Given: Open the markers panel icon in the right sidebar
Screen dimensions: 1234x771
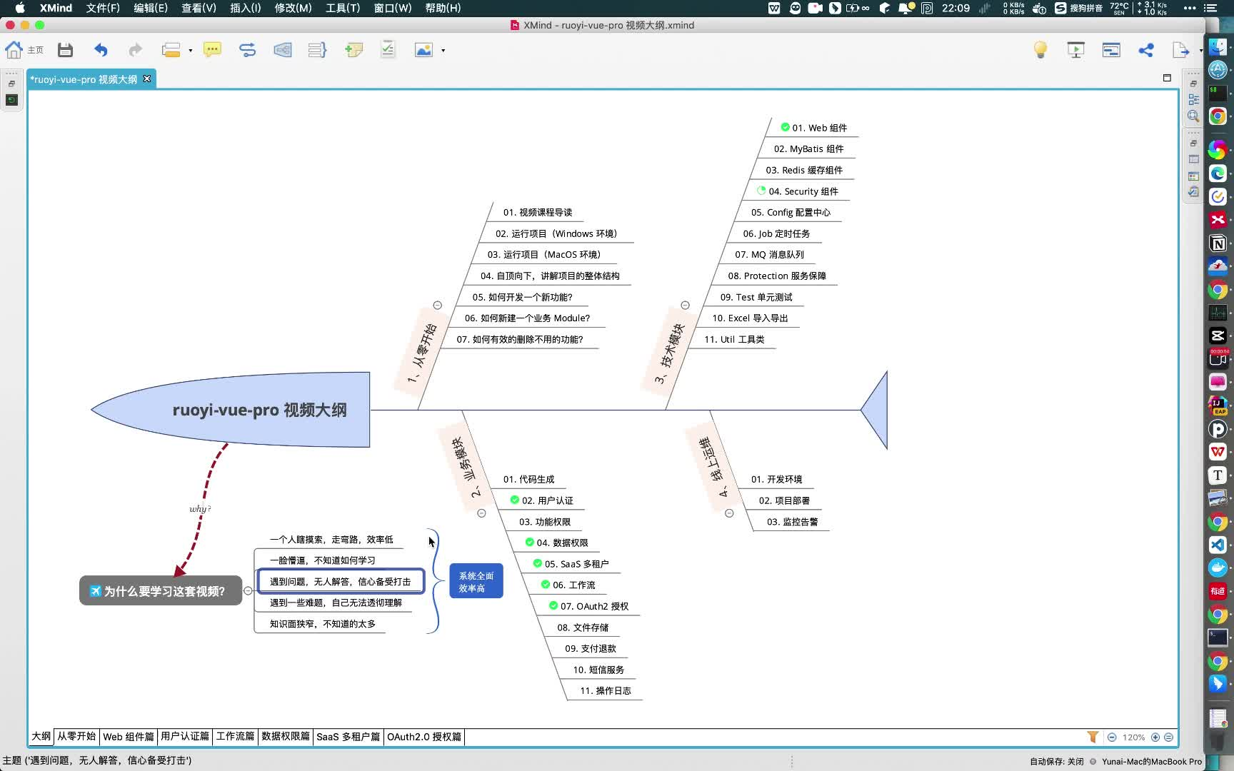Looking at the screenshot, I should (1193, 176).
